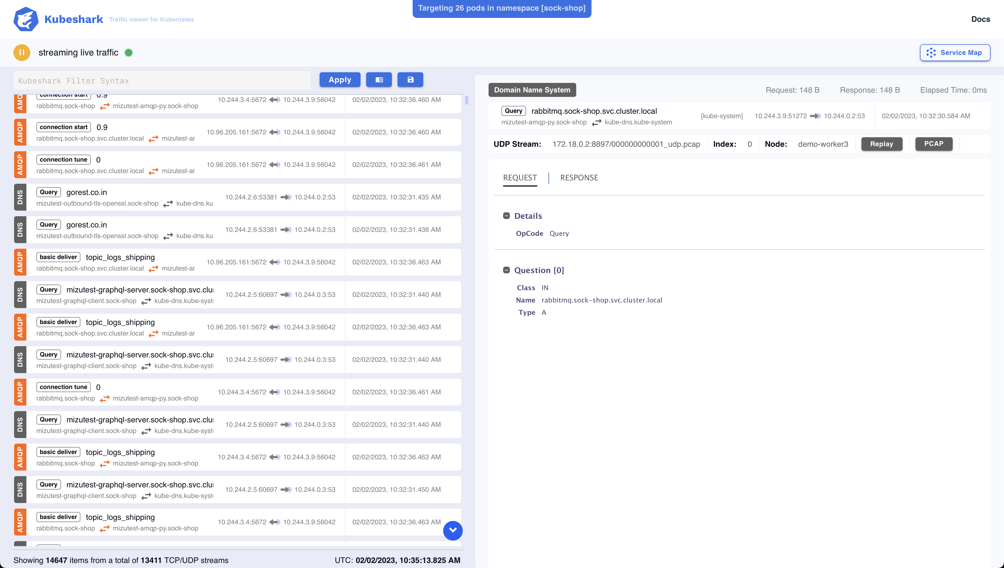Select connection tune entry from 10.244.3.4:5672
The height and width of the screenshot is (568, 1004).
238,392
